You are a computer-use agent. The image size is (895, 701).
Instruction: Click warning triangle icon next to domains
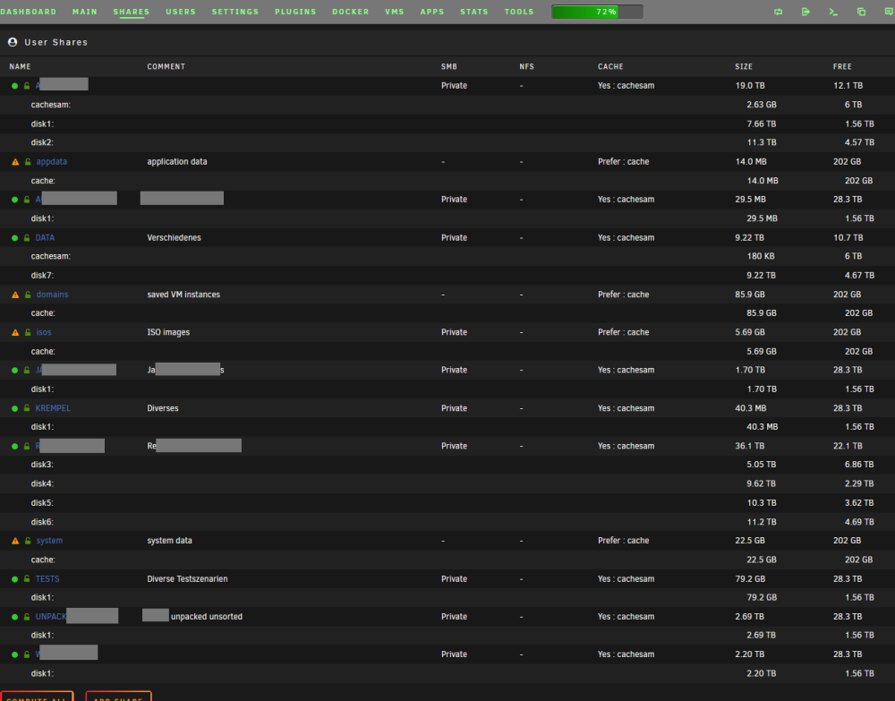pos(15,295)
